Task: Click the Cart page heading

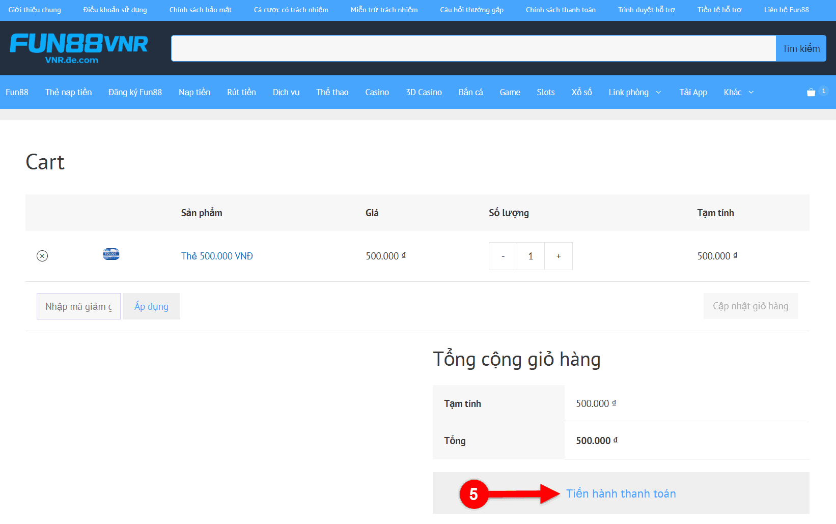Action: click(45, 162)
